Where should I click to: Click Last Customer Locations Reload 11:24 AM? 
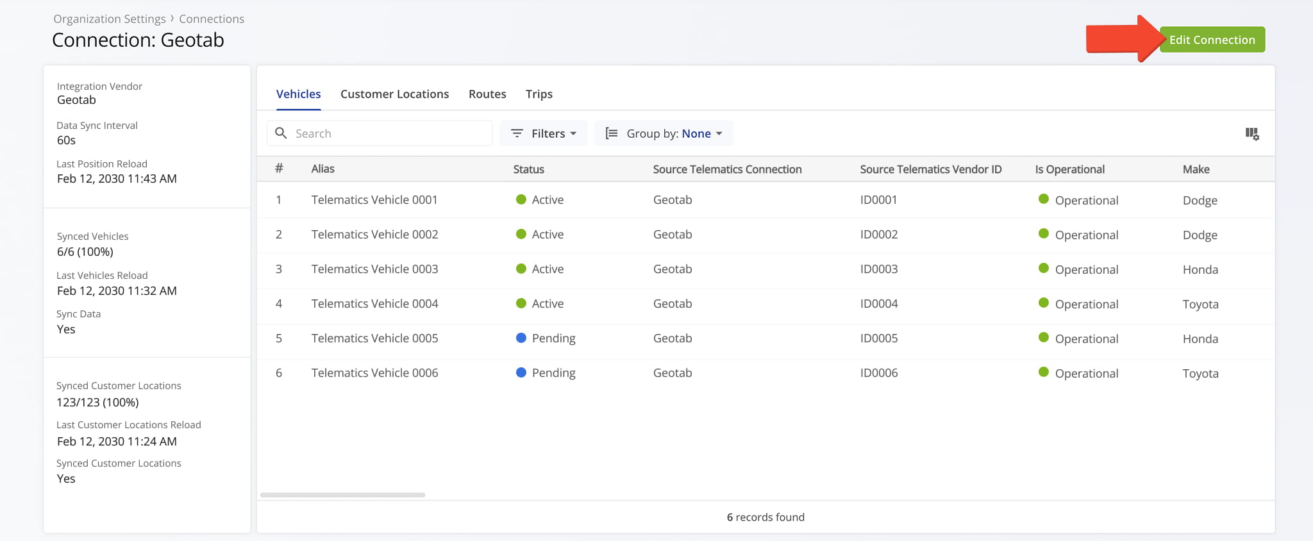click(x=117, y=442)
